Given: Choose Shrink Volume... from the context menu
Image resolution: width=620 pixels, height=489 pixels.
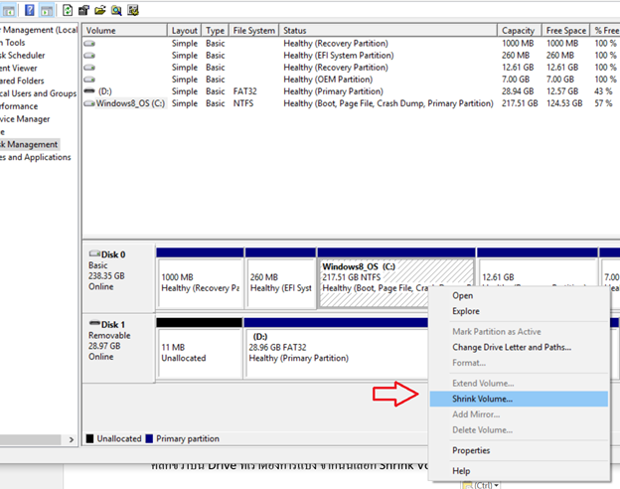Looking at the screenshot, I should coord(519,399).
